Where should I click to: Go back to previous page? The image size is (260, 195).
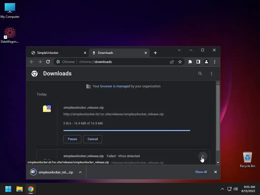pyautogui.click(x=32, y=62)
